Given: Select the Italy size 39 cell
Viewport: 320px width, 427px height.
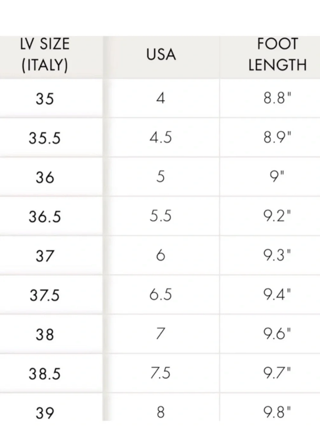Looking at the screenshot, I should (x=45, y=413).
